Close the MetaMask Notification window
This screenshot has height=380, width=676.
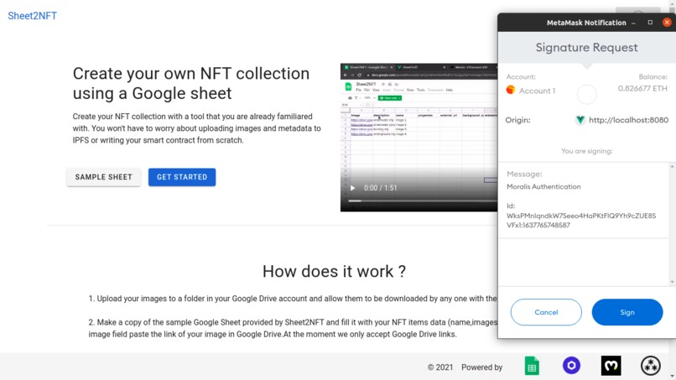pyautogui.click(x=667, y=23)
